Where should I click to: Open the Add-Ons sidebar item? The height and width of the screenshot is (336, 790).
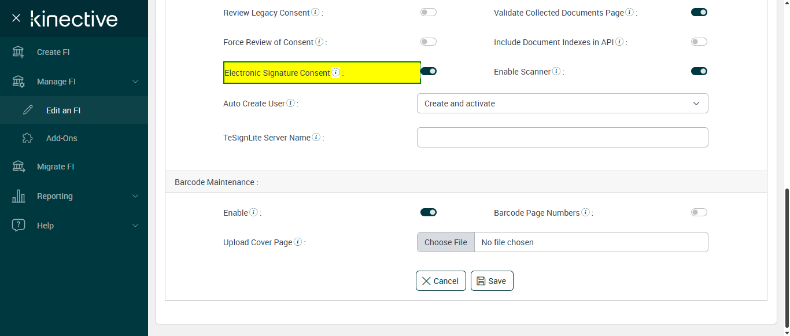click(x=61, y=138)
